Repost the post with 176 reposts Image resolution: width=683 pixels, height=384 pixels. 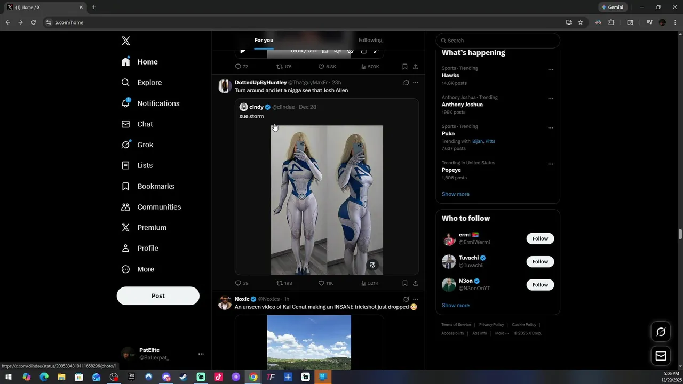point(284,67)
